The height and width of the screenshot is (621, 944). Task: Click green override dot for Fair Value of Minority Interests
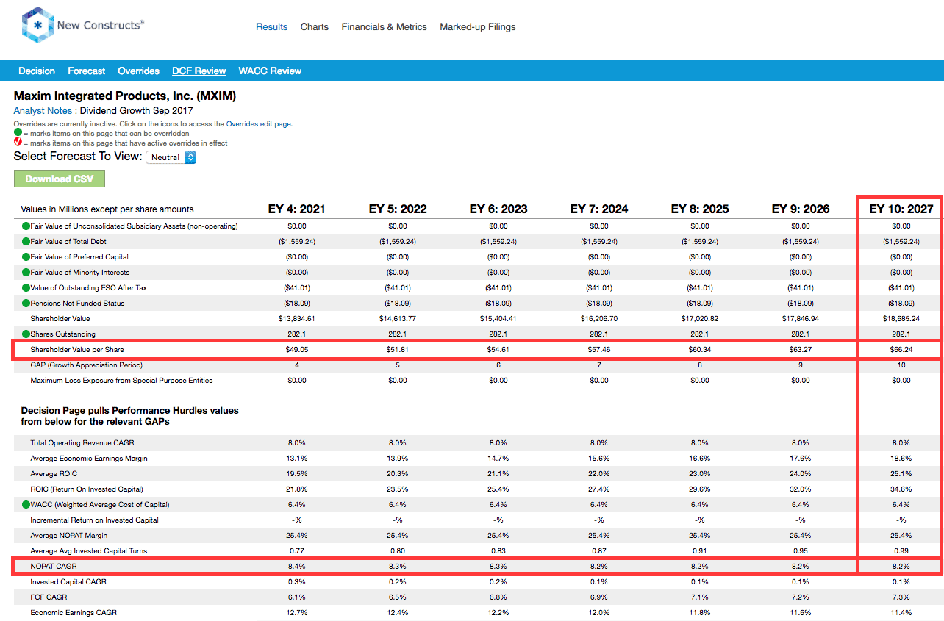[26, 272]
